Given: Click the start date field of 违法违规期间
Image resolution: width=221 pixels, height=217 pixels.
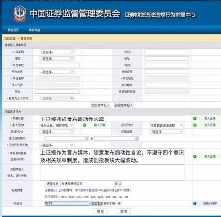Looking at the screenshot, I should pos(67,138).
